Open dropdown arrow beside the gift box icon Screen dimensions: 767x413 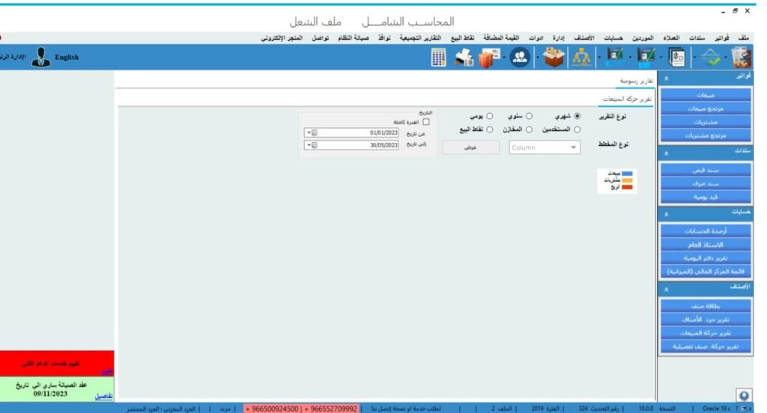[504, 58]
